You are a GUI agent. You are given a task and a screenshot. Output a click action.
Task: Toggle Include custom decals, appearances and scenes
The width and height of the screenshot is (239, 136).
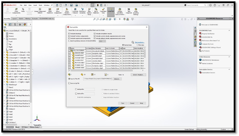[x=95, y=36]
